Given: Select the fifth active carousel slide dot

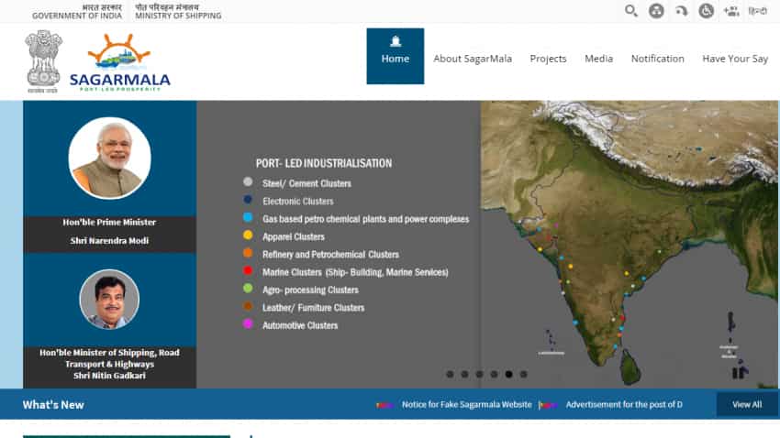Looking at the screenshot, I should point(509,375).
